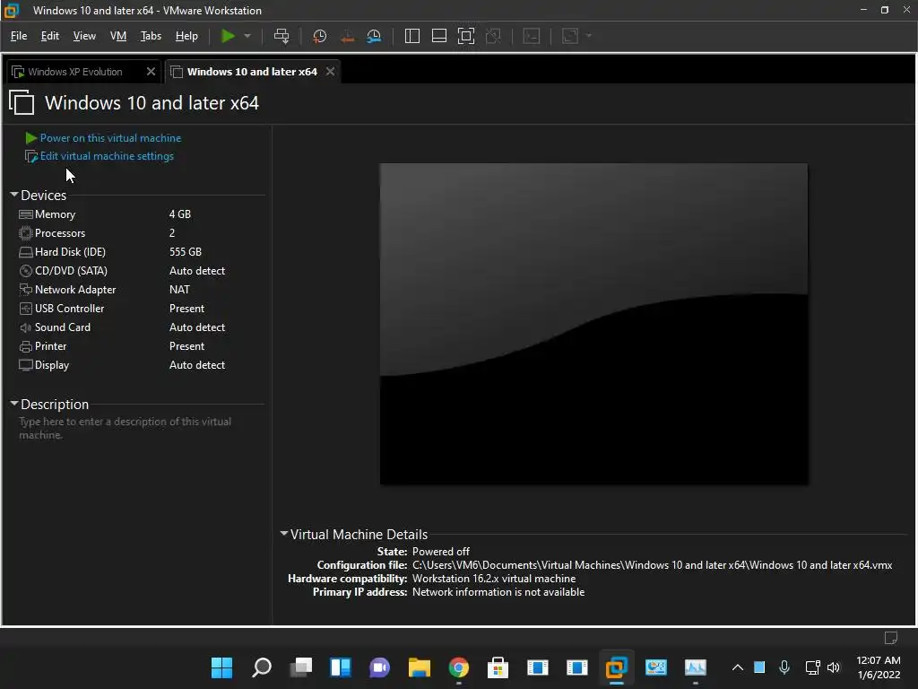The height and width of the screenshot is (689, 918).
Task: Click Send Ctrl+Alt+Del toolbar icon
Action: 281,36
